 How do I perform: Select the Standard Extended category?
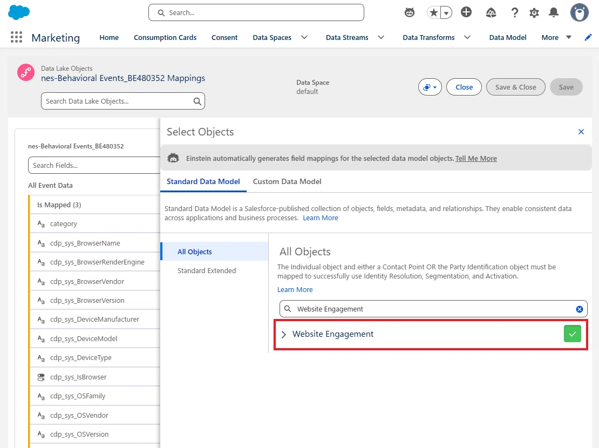pos(207,270)
